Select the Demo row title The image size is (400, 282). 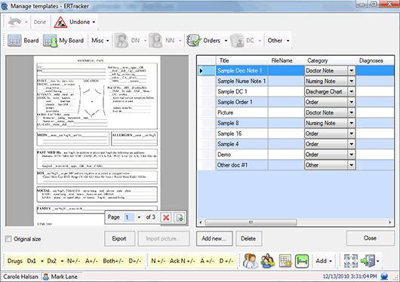[x=242, y=155]
